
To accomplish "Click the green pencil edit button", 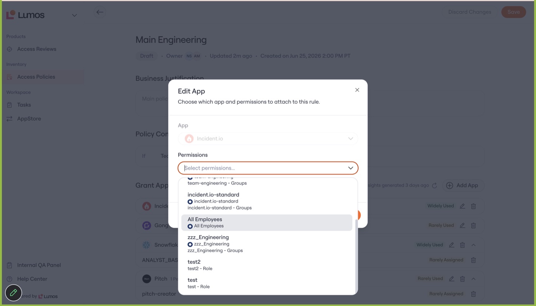I will point(13,293).
